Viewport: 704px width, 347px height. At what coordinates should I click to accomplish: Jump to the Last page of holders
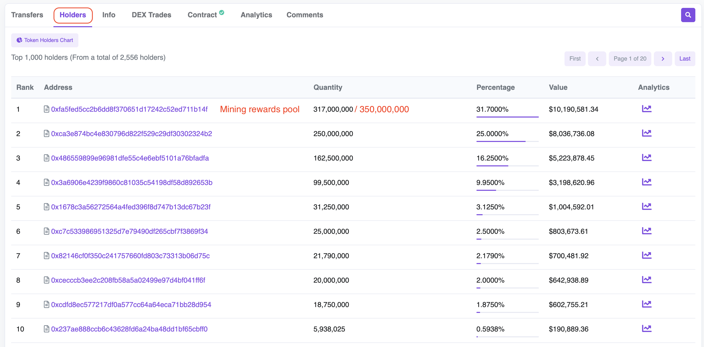coord(685,59)
